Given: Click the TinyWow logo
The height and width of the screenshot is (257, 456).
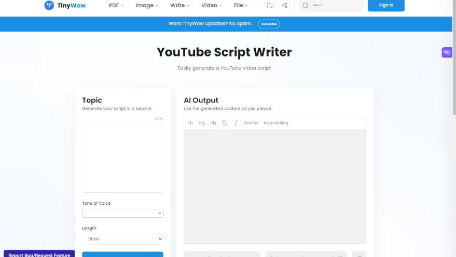Looking at the screenshot, I should [65, 5].
